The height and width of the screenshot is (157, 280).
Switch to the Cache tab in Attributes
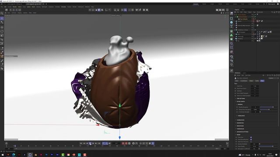(257, 81)
